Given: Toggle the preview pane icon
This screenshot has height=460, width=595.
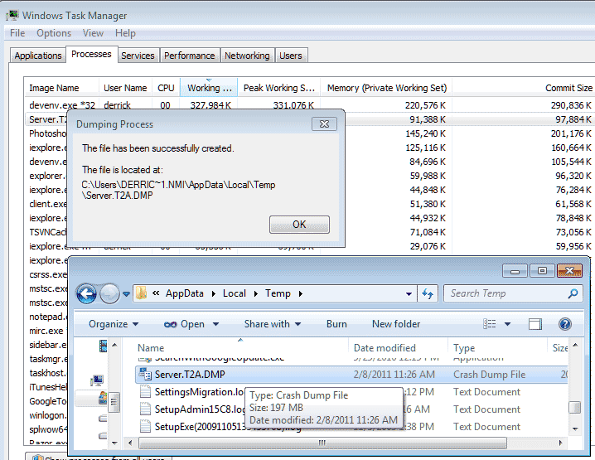Looking at the screenshot, I should pyautogui.click(x=535, y=324).
